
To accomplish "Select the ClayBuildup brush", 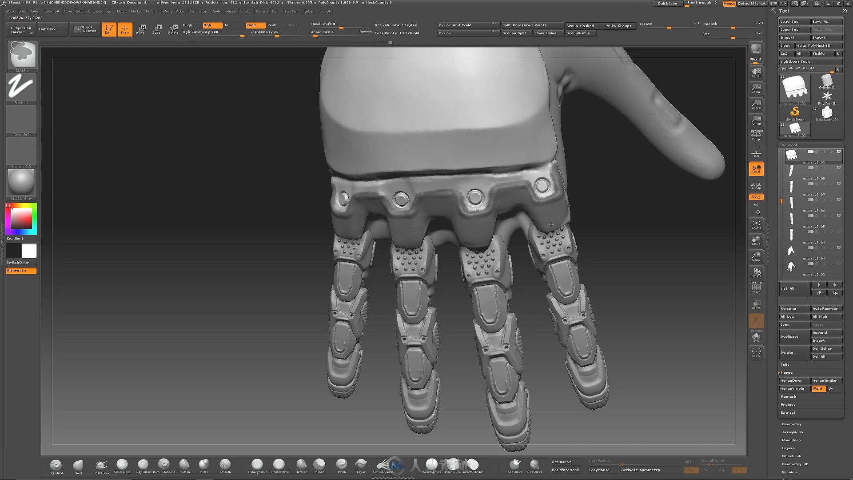I will [122, 466].
